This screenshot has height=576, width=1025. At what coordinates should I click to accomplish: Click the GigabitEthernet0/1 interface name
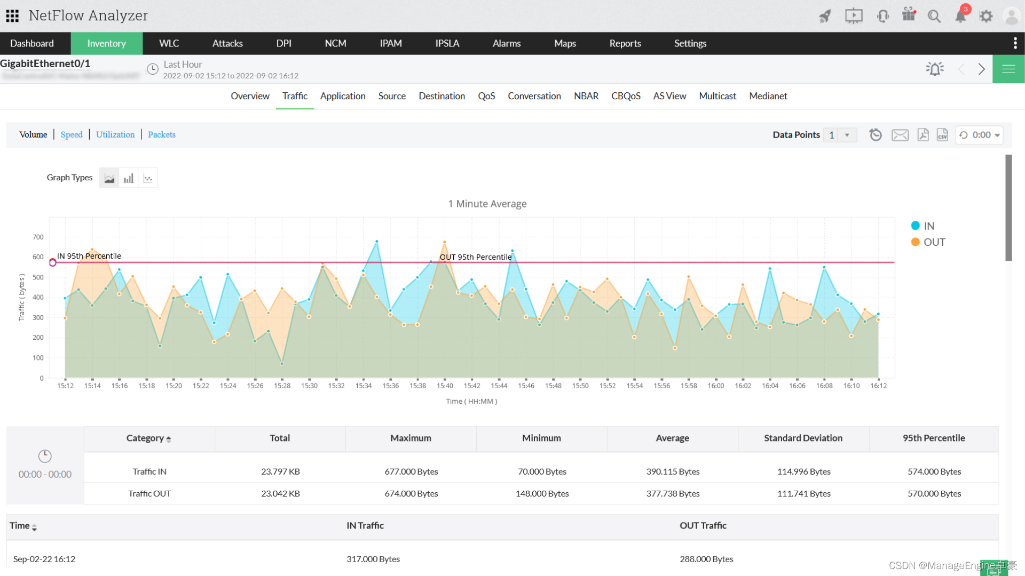(x=45, y=63)
